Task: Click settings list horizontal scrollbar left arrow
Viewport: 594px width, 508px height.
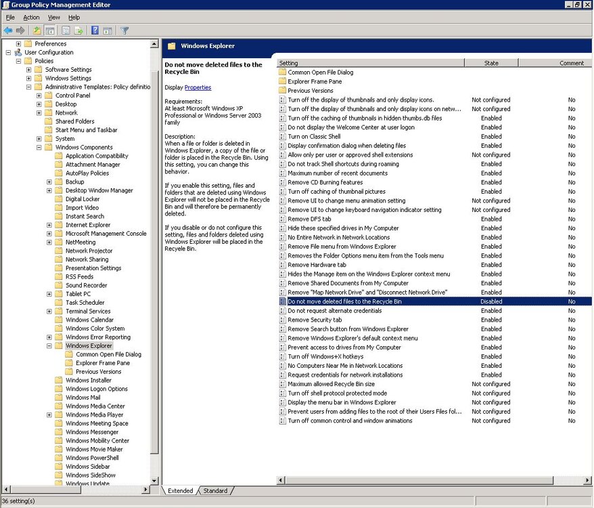Action: [281, 480]
